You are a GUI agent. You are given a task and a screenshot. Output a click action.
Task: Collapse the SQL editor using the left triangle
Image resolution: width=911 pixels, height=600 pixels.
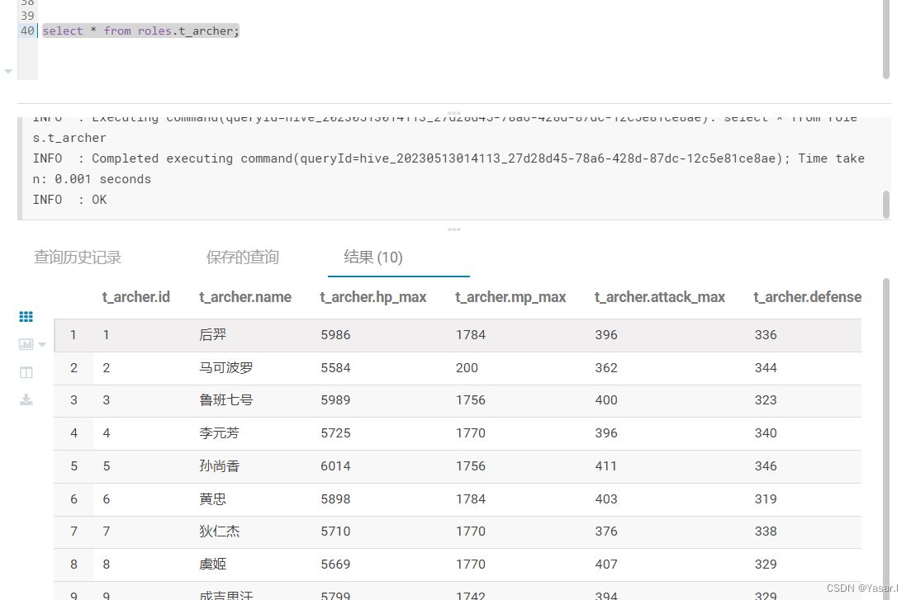pyautogui.click(x=7, y=71)
